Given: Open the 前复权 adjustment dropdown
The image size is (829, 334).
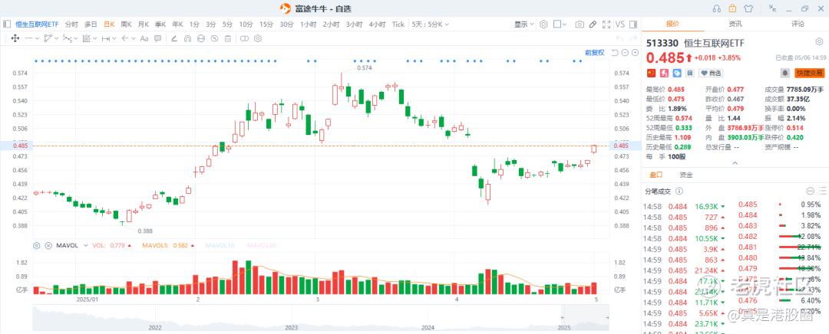Looking at the screenshot, I should pyautogui.click(x=595, y=52).
